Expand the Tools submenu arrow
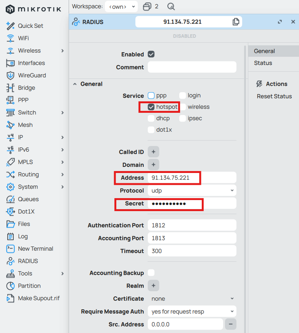 tap(63, 274)
